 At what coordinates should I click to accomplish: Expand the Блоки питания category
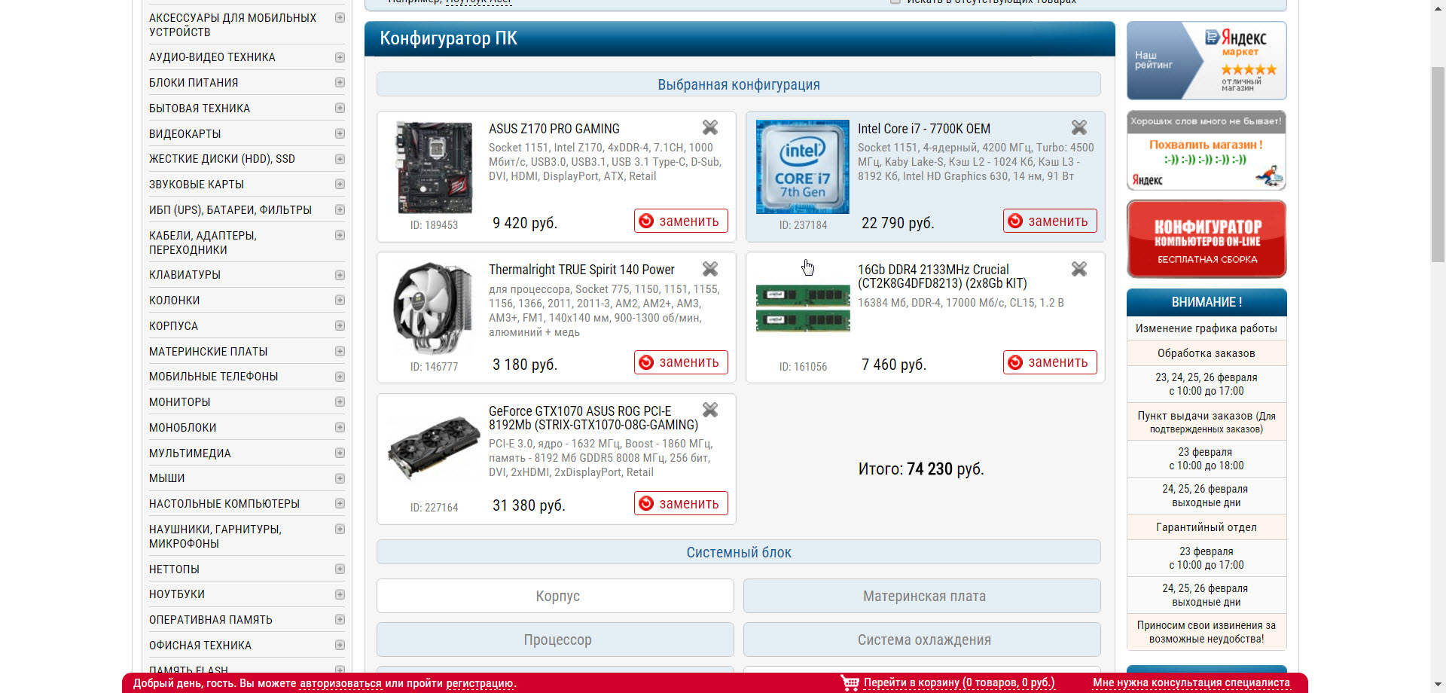340,82
